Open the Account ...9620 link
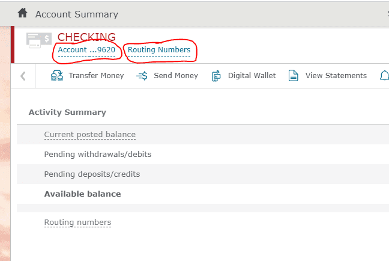 86,50
